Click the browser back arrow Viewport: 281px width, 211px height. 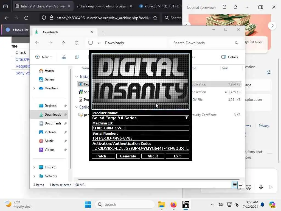click(x=7, y=18)
